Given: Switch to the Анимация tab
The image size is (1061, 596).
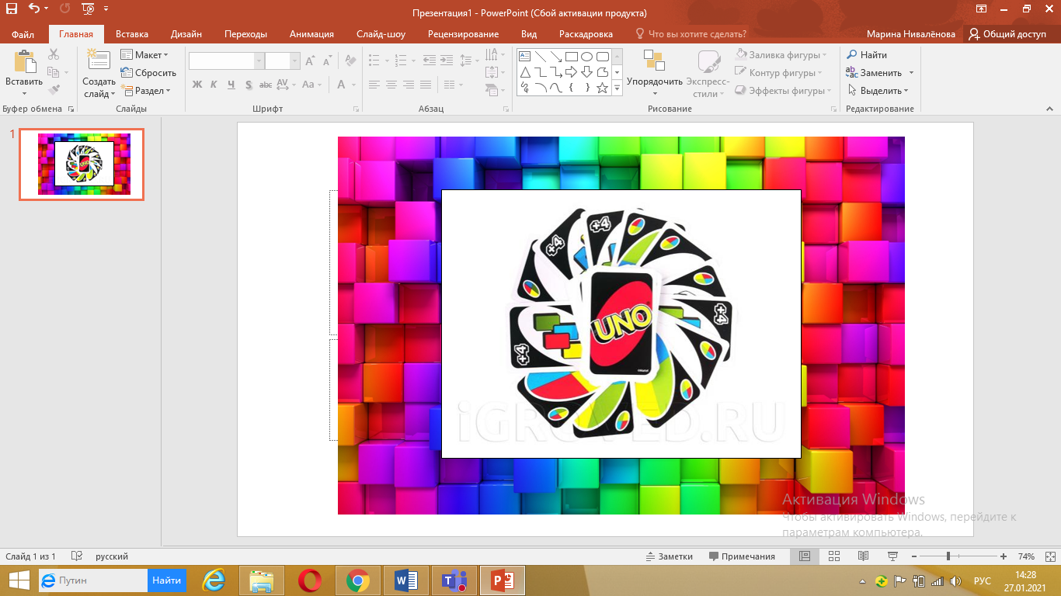Looking at the screenshot, I should point(311,34).
